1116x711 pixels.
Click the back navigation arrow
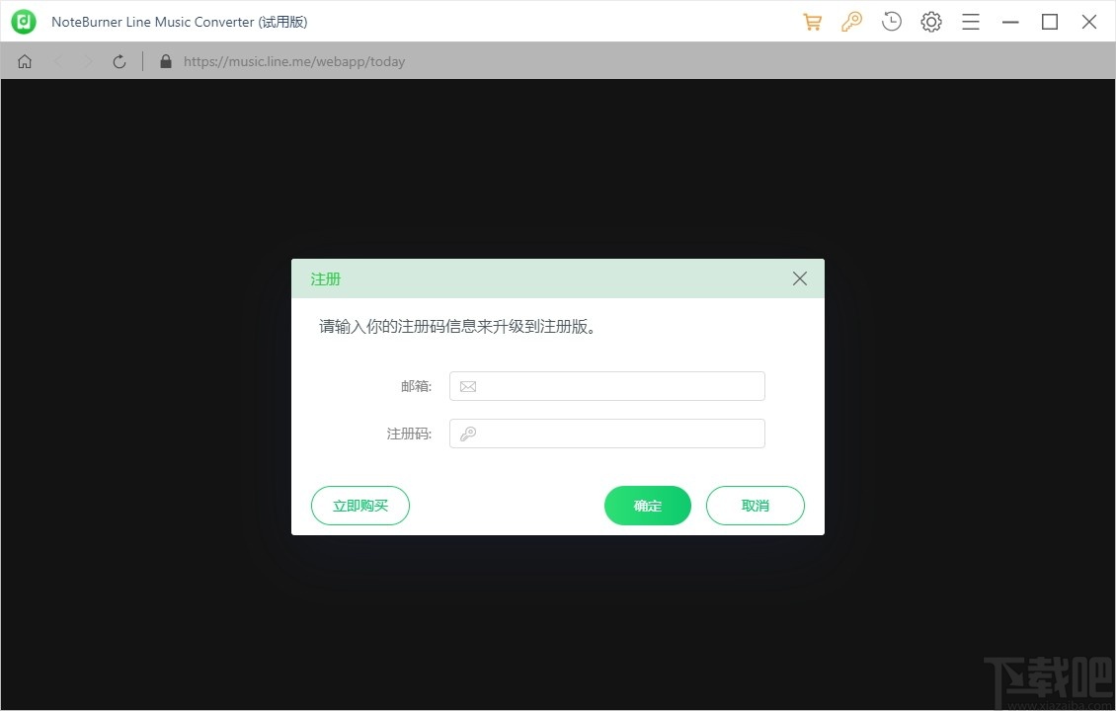coord(57,60)
